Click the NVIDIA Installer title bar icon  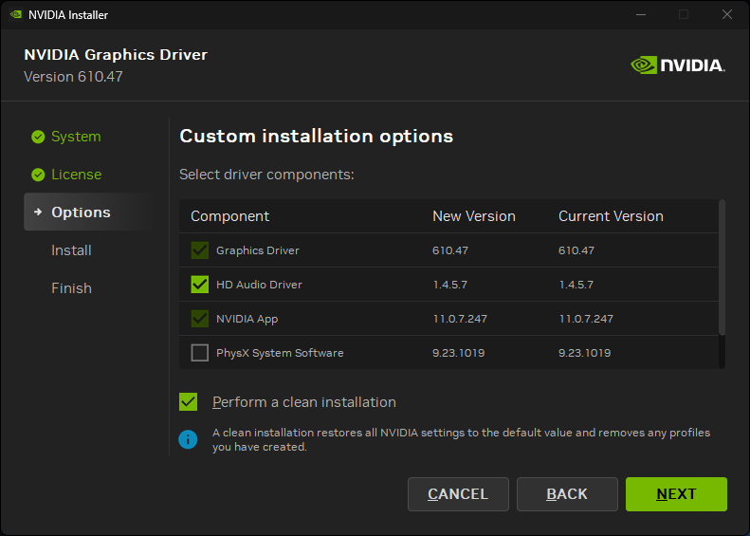(16, 15)
